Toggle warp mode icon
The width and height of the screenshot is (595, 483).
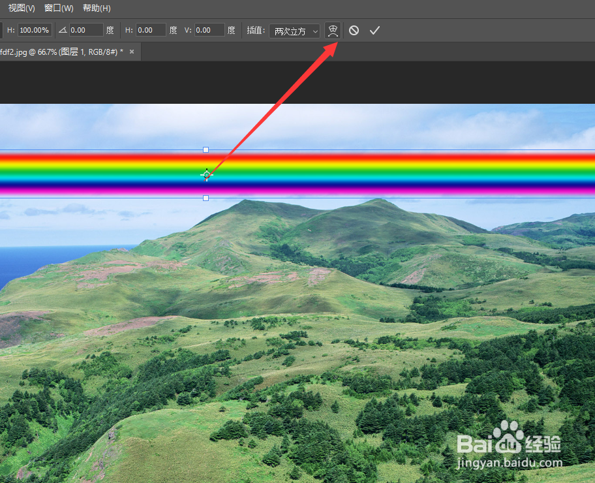(333, 31)
